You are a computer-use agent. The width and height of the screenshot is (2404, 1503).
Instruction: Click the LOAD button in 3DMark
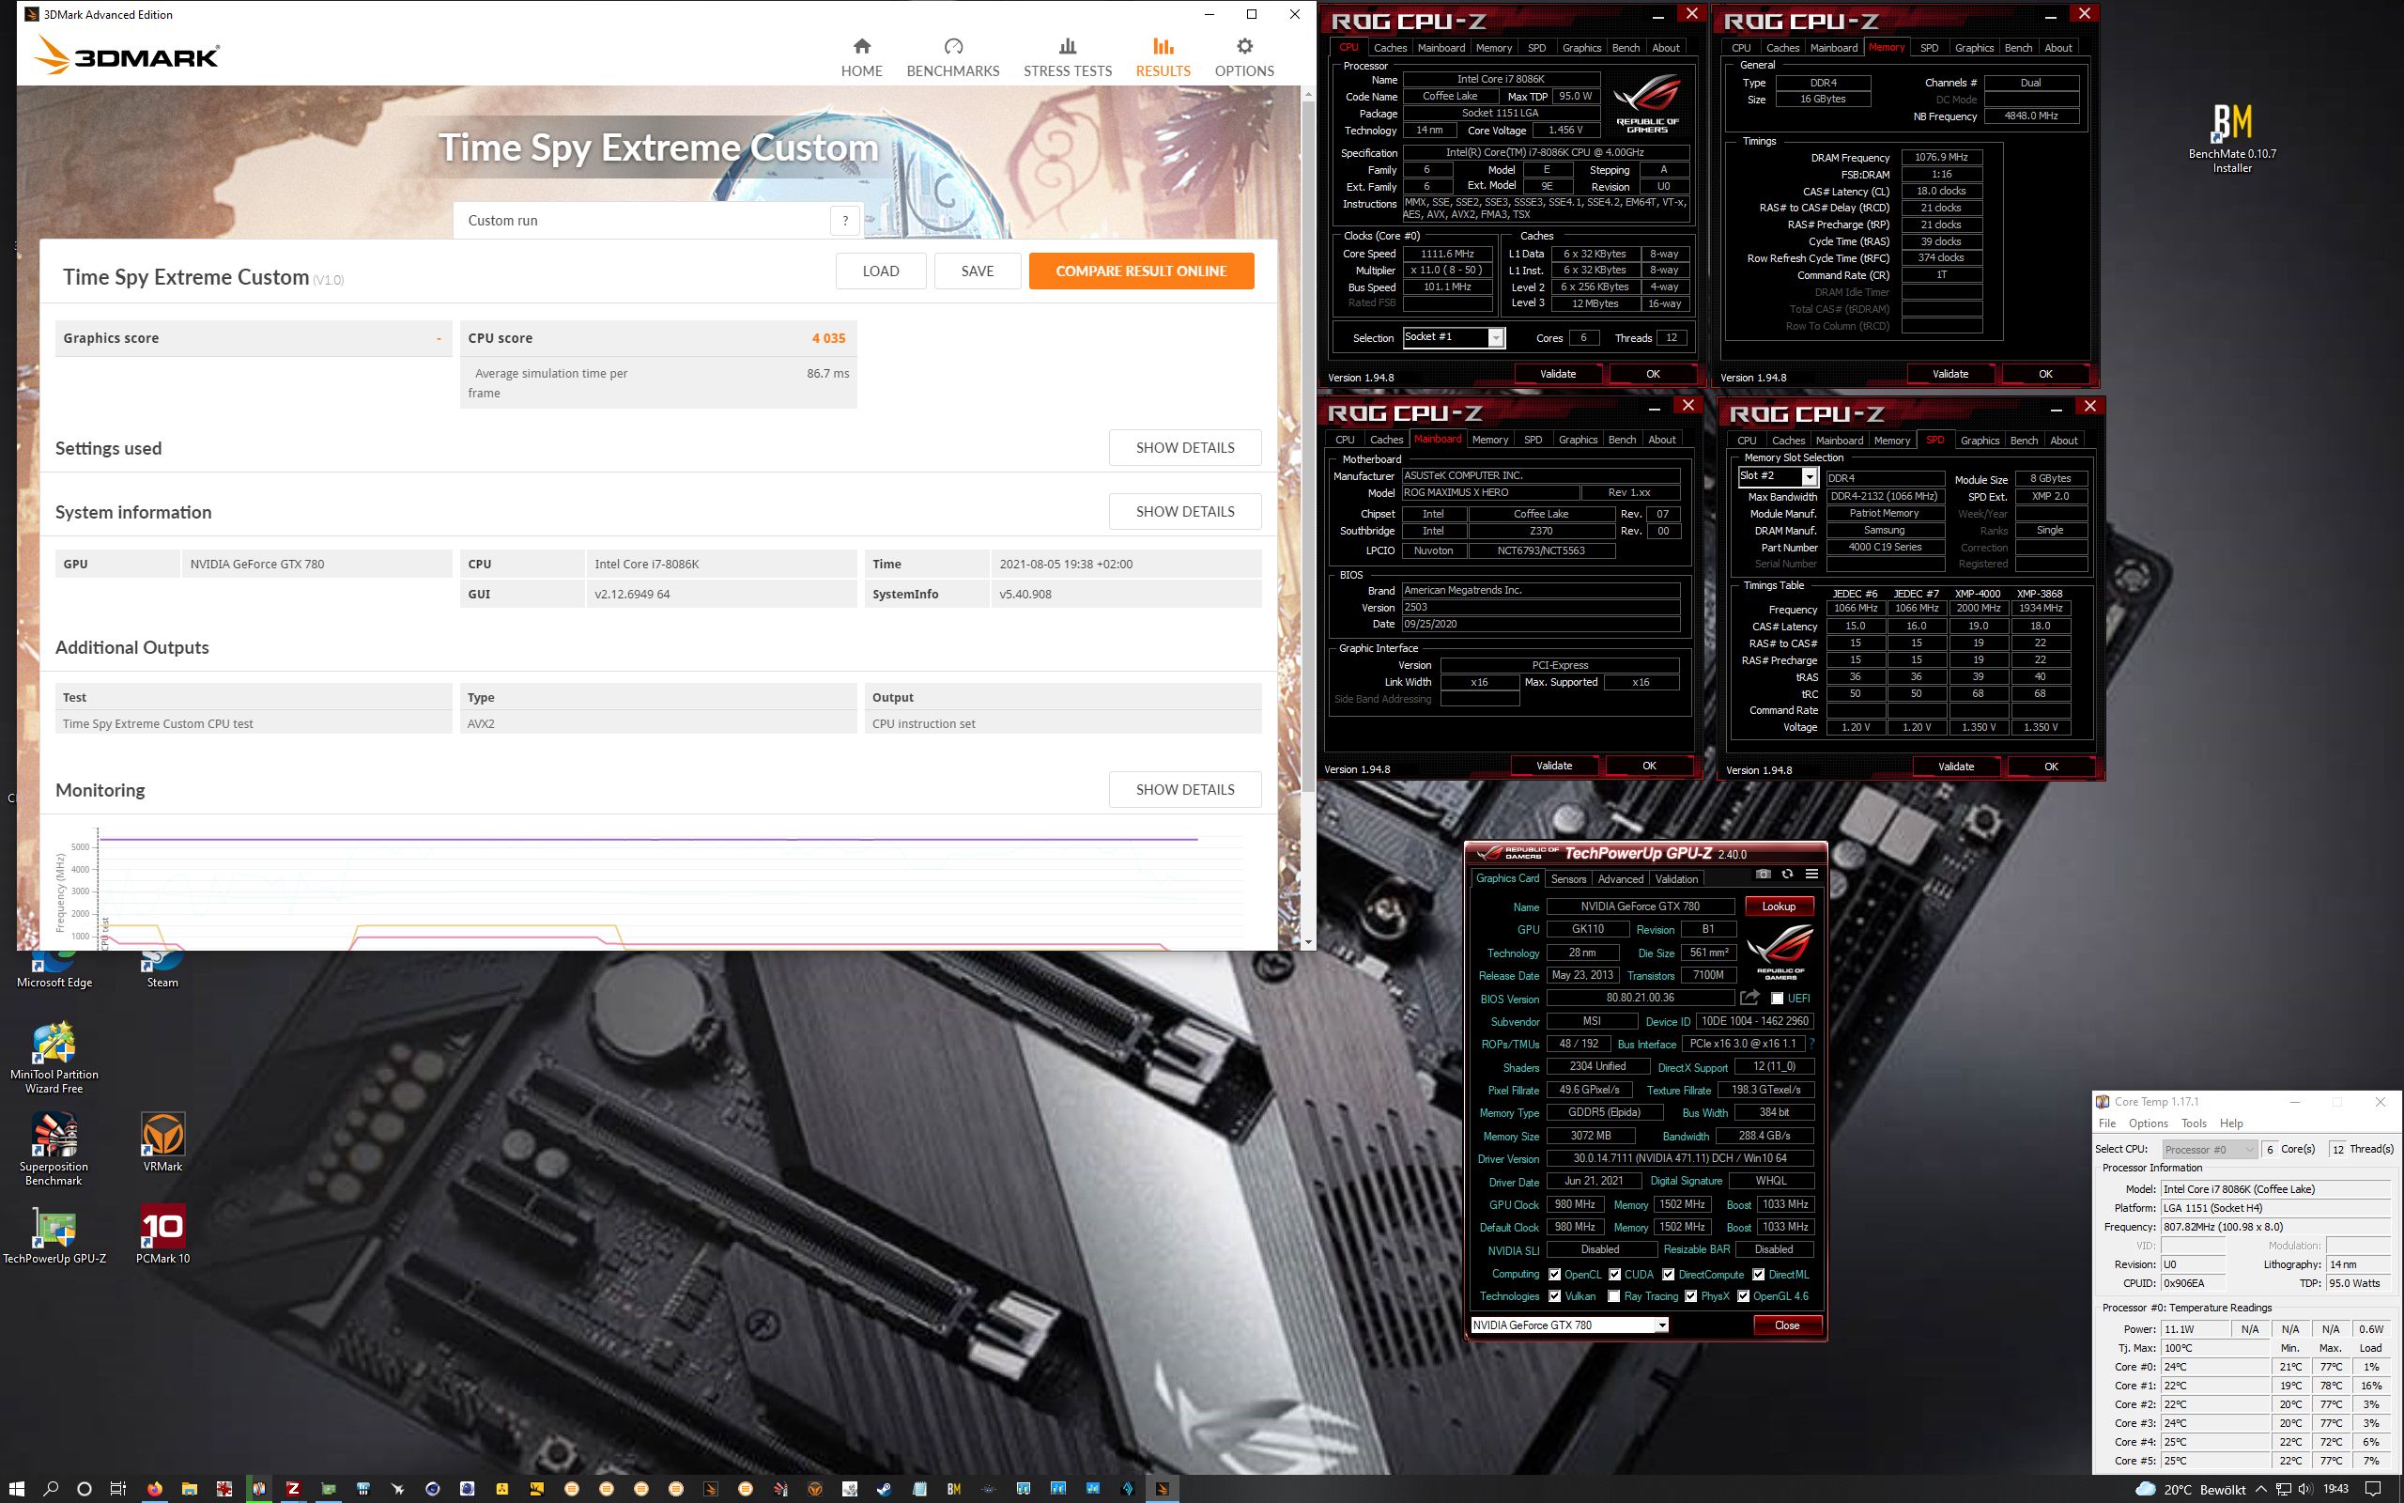pyautogui.click(x=880, y=271)
